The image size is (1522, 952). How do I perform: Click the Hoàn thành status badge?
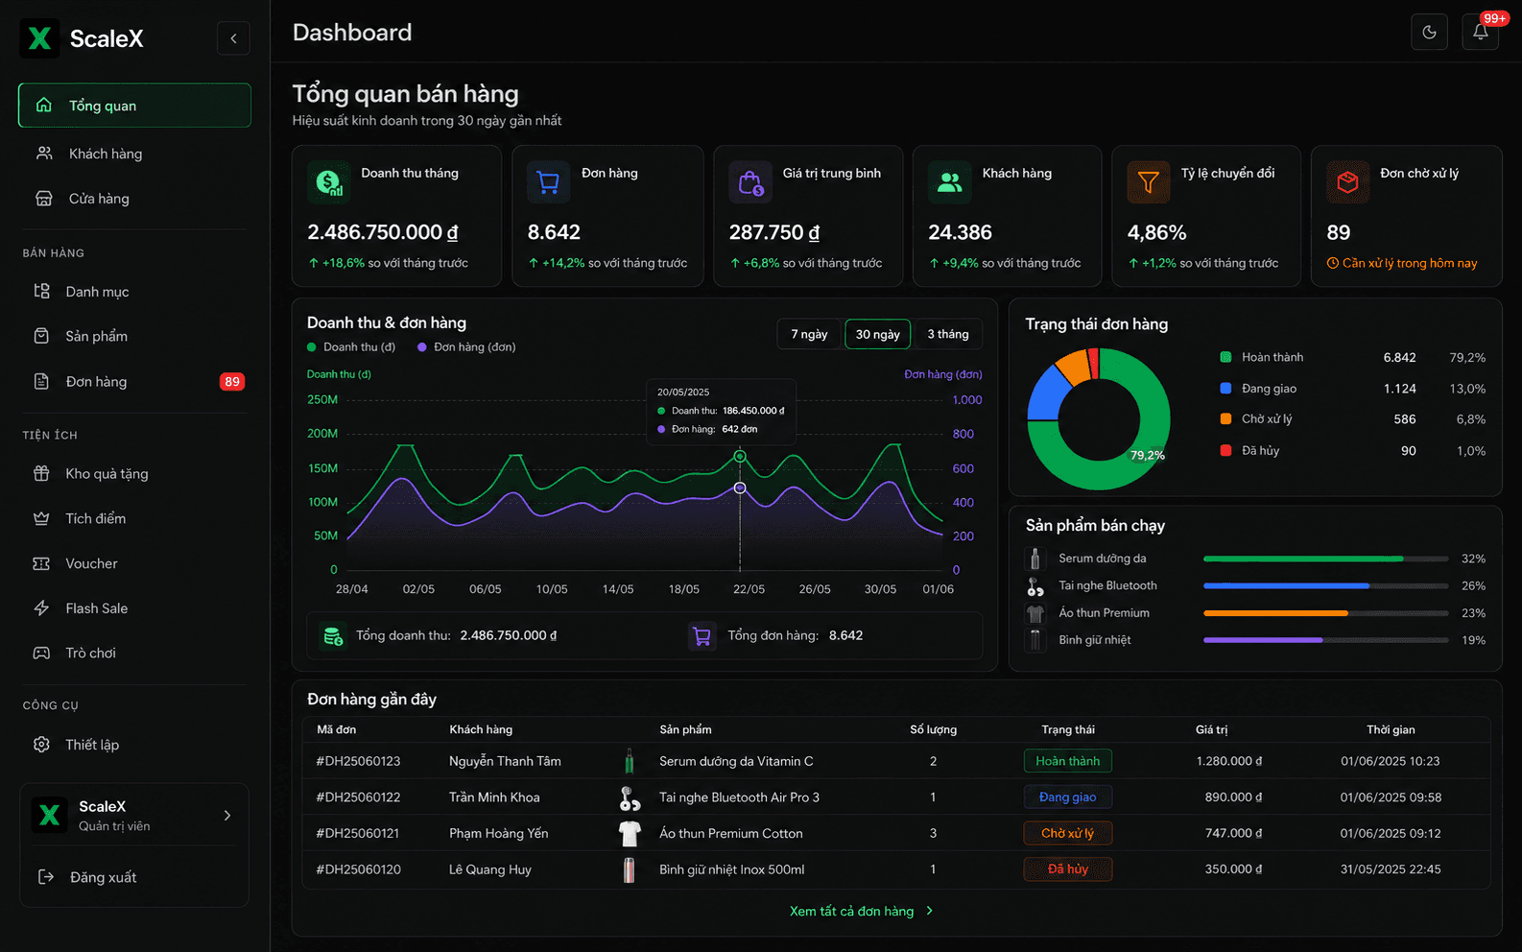(1068, 761)
